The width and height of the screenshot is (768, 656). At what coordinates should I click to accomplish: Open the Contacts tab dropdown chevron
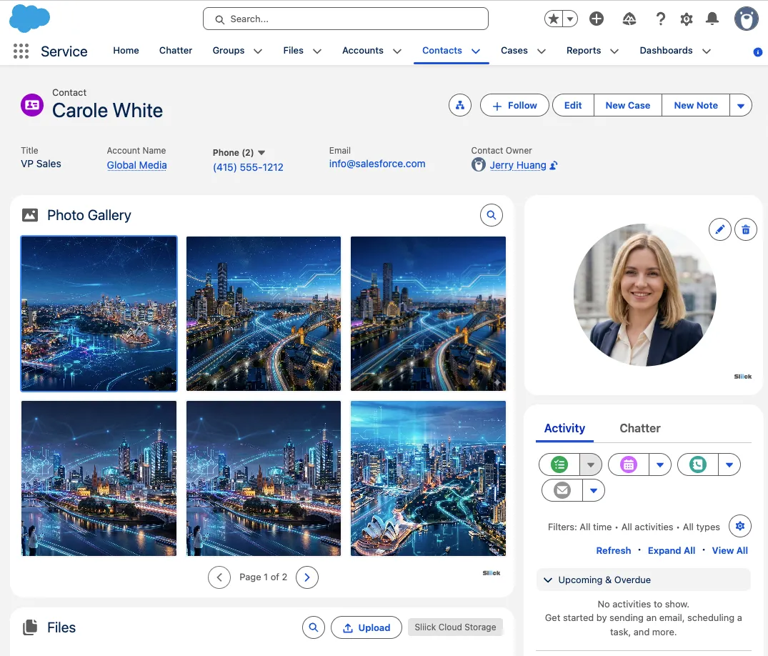tap(475, 51)
